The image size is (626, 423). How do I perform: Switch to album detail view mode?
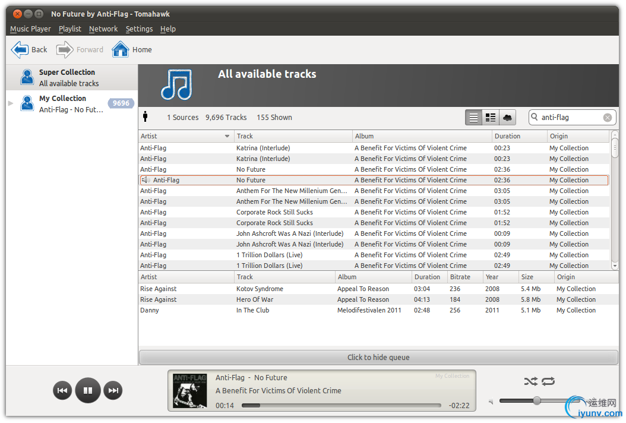tap(491, 118)
